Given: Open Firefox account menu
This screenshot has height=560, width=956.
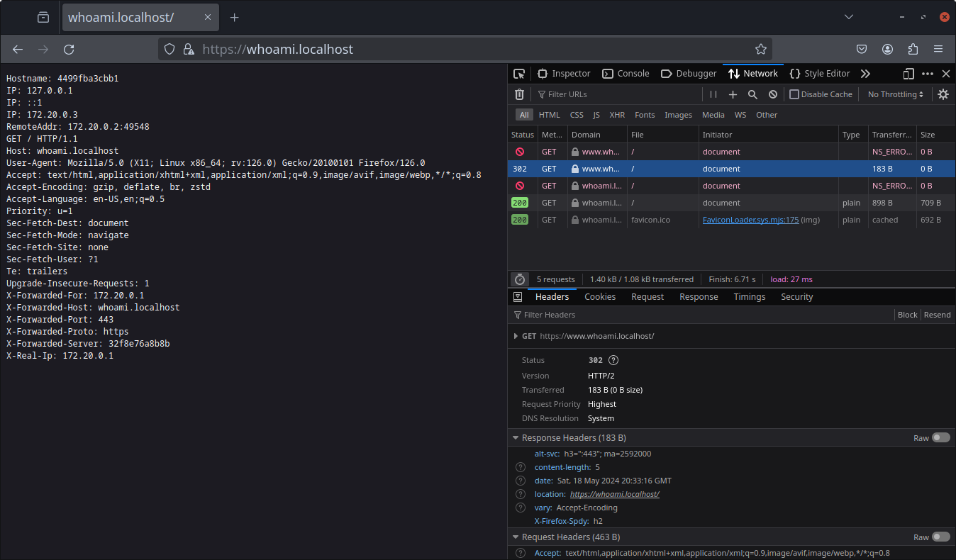Looking at the screenshot, I should pos(887,49).
